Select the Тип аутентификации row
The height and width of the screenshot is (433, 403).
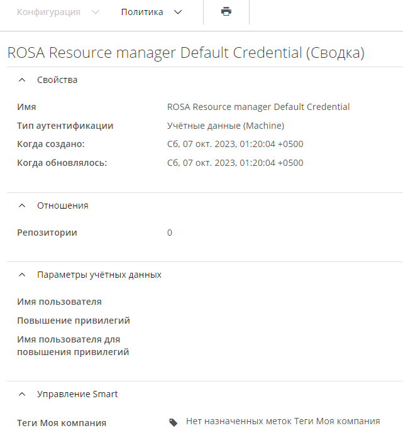pyautogui.click(x=65, y=126)
